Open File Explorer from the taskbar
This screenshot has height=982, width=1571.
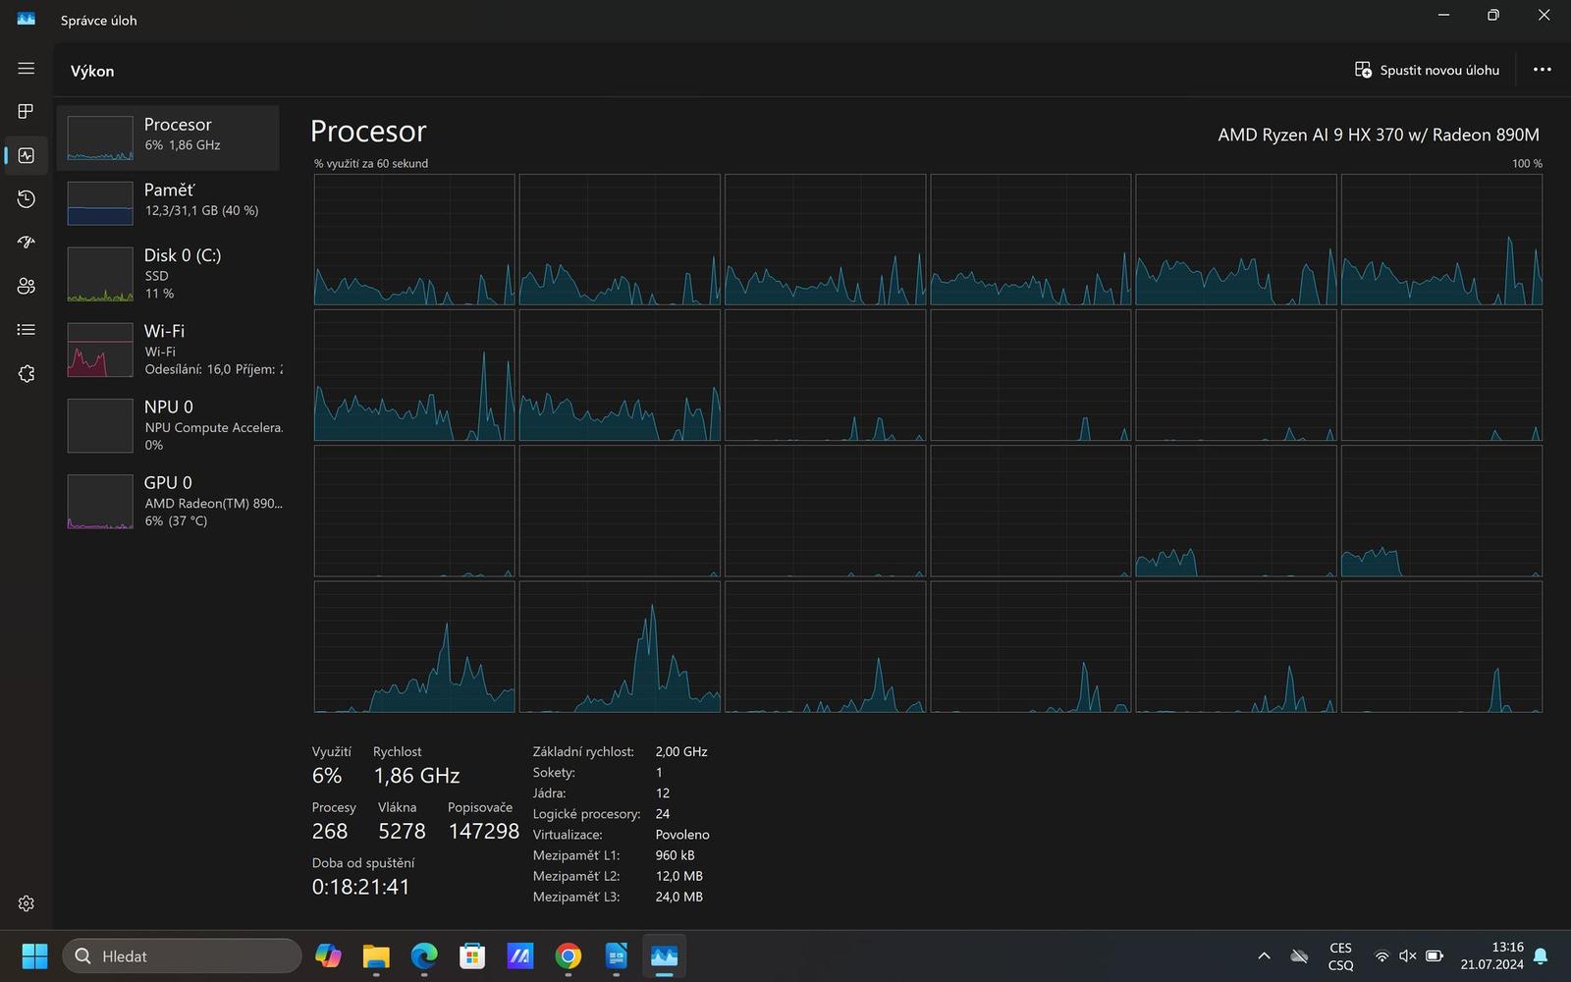(x=376, y=955)
